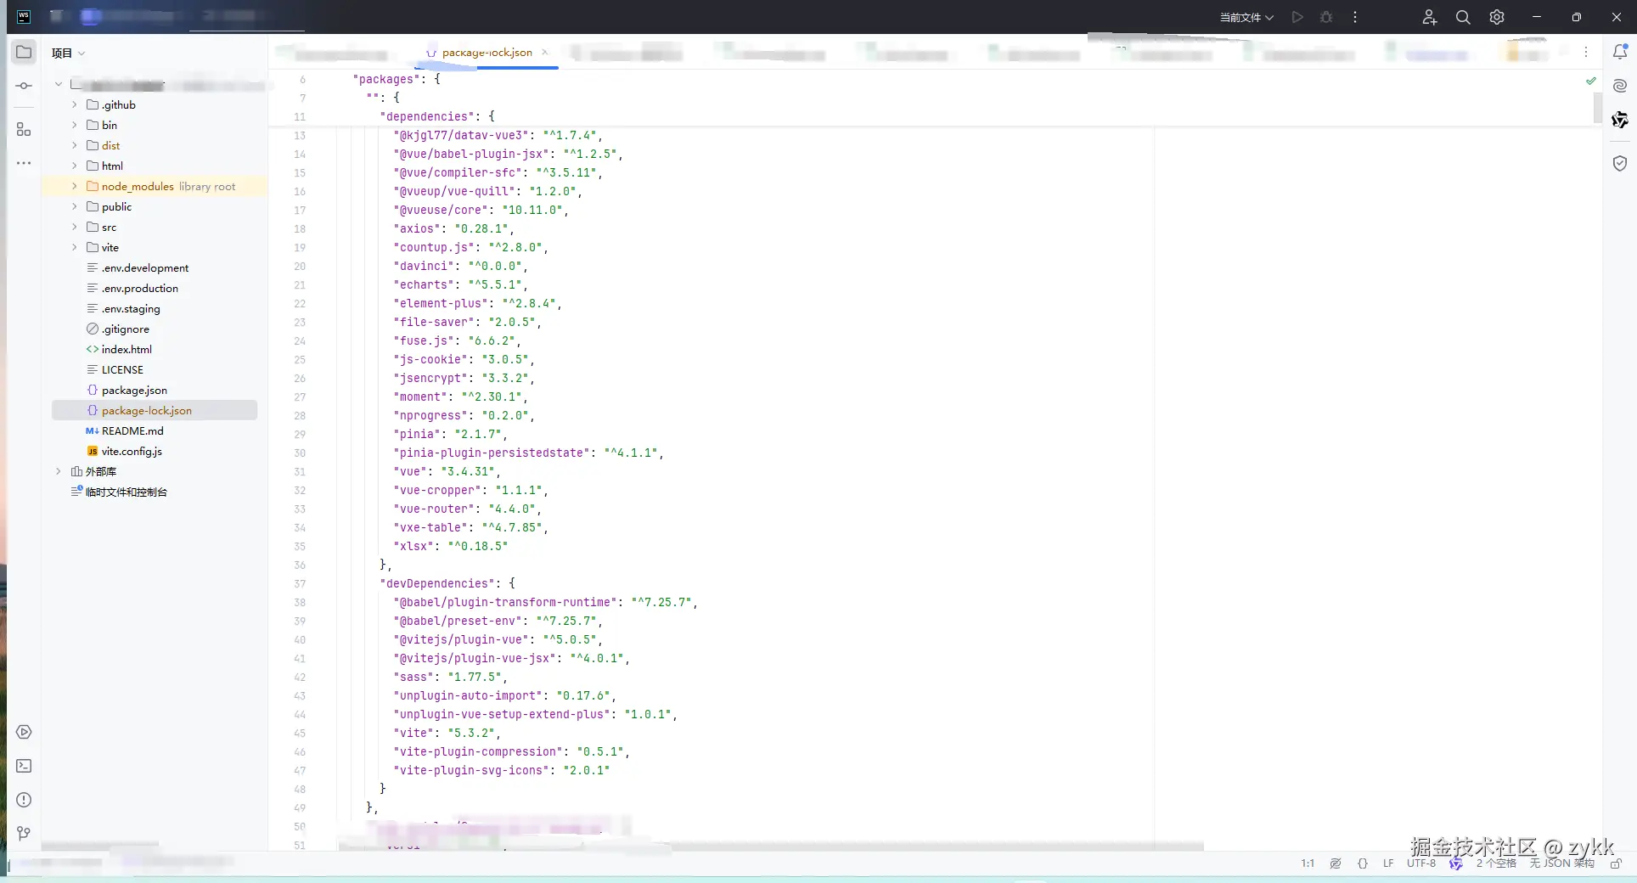Toggle the read-only lock in status bar
Screen dimensions: 1637x883
pyautogui.click(x=1616, y=863)
